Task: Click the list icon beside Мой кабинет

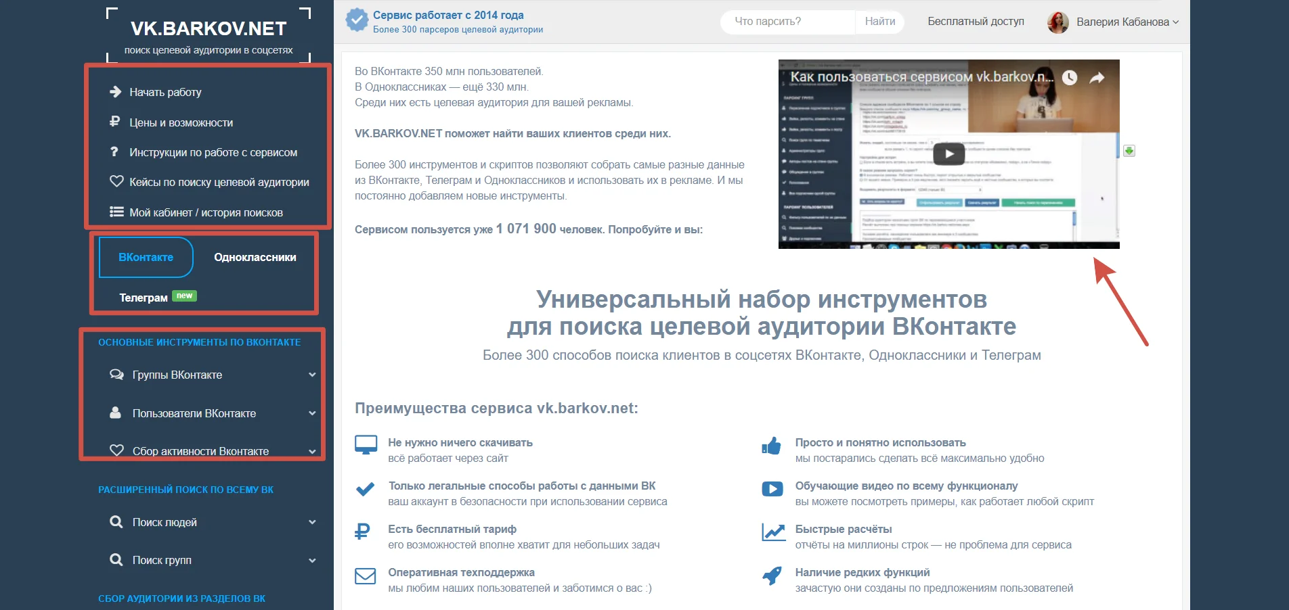Action: [x=116, y=212]
